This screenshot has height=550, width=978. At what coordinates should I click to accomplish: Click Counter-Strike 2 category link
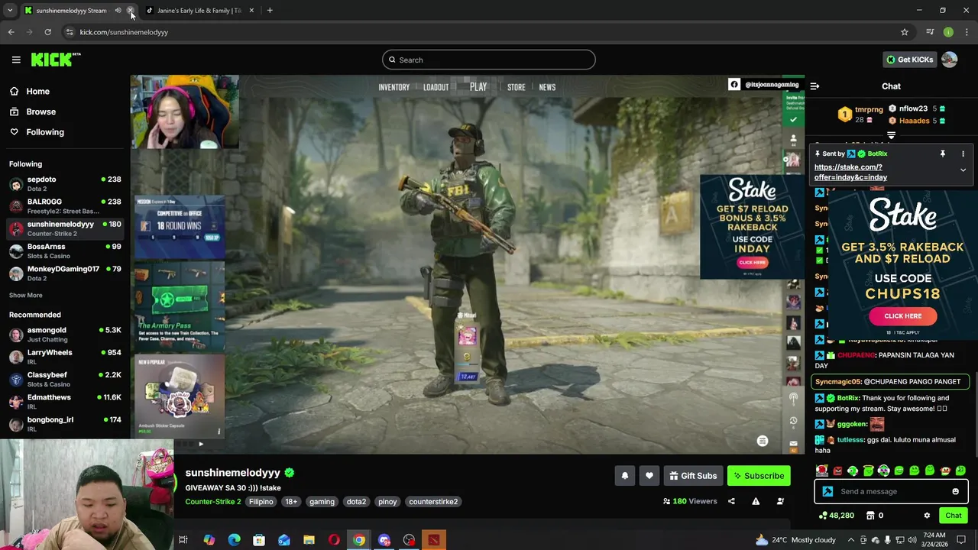click(x=212, y=502)
